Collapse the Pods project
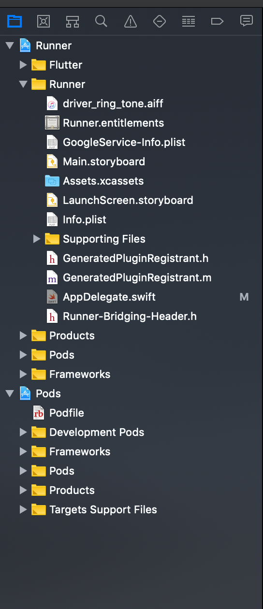This screenshot has height=609, width=263. point(10,394)
